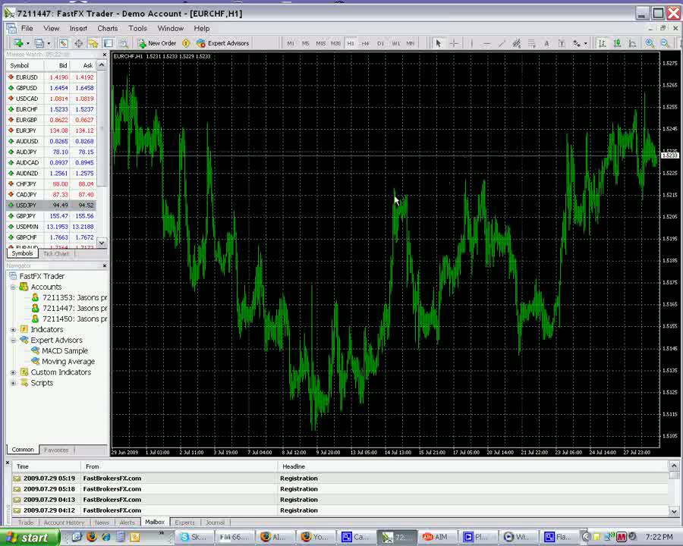Open the Windows Start button
The width and height of the screenshot is (683, 546).
tap(29, 538)
